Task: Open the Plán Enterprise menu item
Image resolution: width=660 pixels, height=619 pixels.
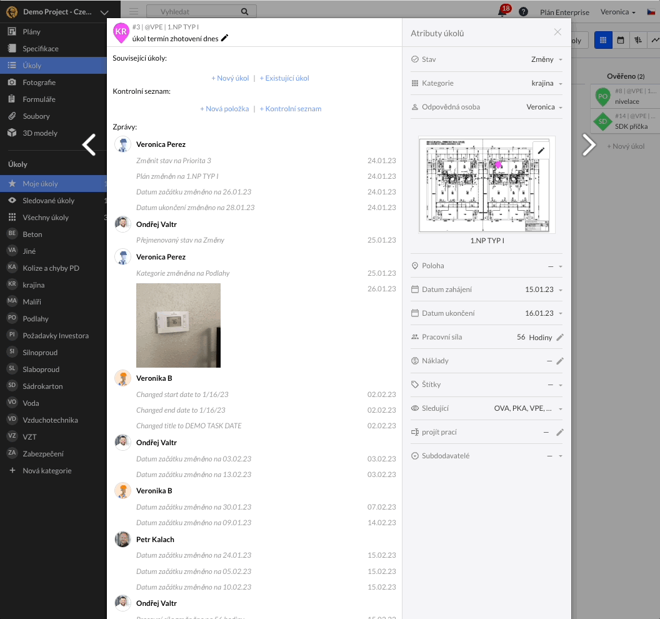Action: tap(566, 12)
